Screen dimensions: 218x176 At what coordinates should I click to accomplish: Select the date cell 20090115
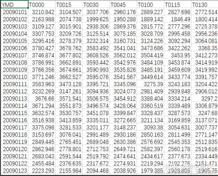tap(14, 113)
